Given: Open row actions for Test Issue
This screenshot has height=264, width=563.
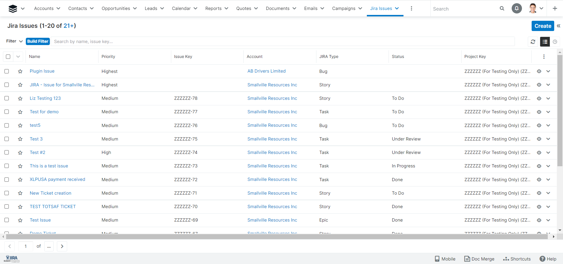Looking at the screenshot, I should pos(548,220).
